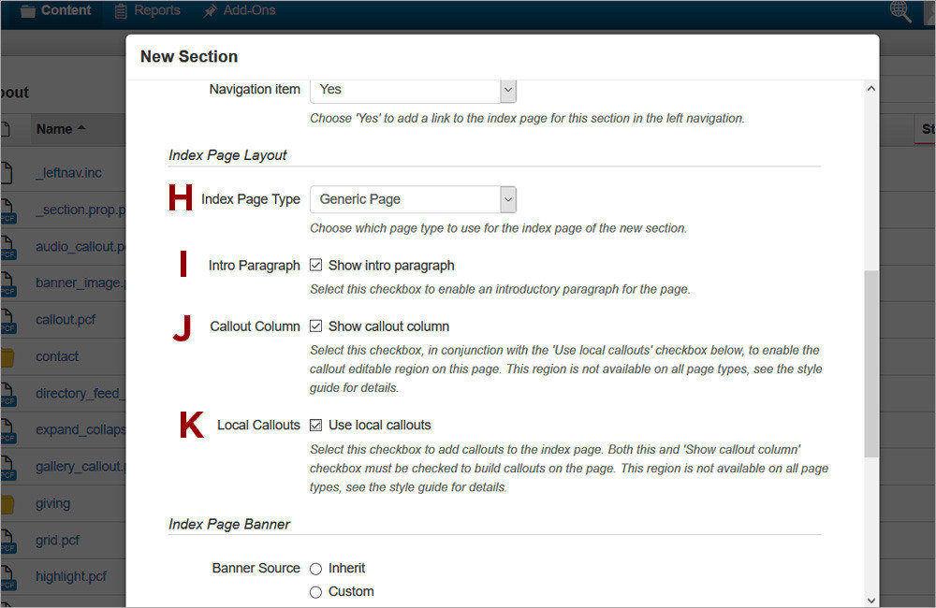
Task: Select the PCF file icon beside callout.pcf
Action: [x=8, y=319]
